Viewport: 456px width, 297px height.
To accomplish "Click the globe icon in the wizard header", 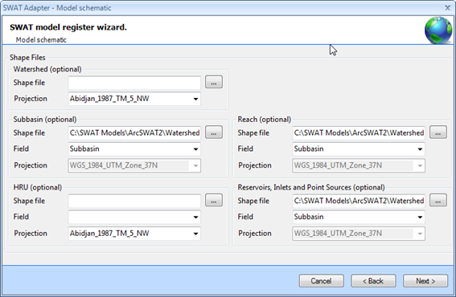I will [x=438, y=31].
